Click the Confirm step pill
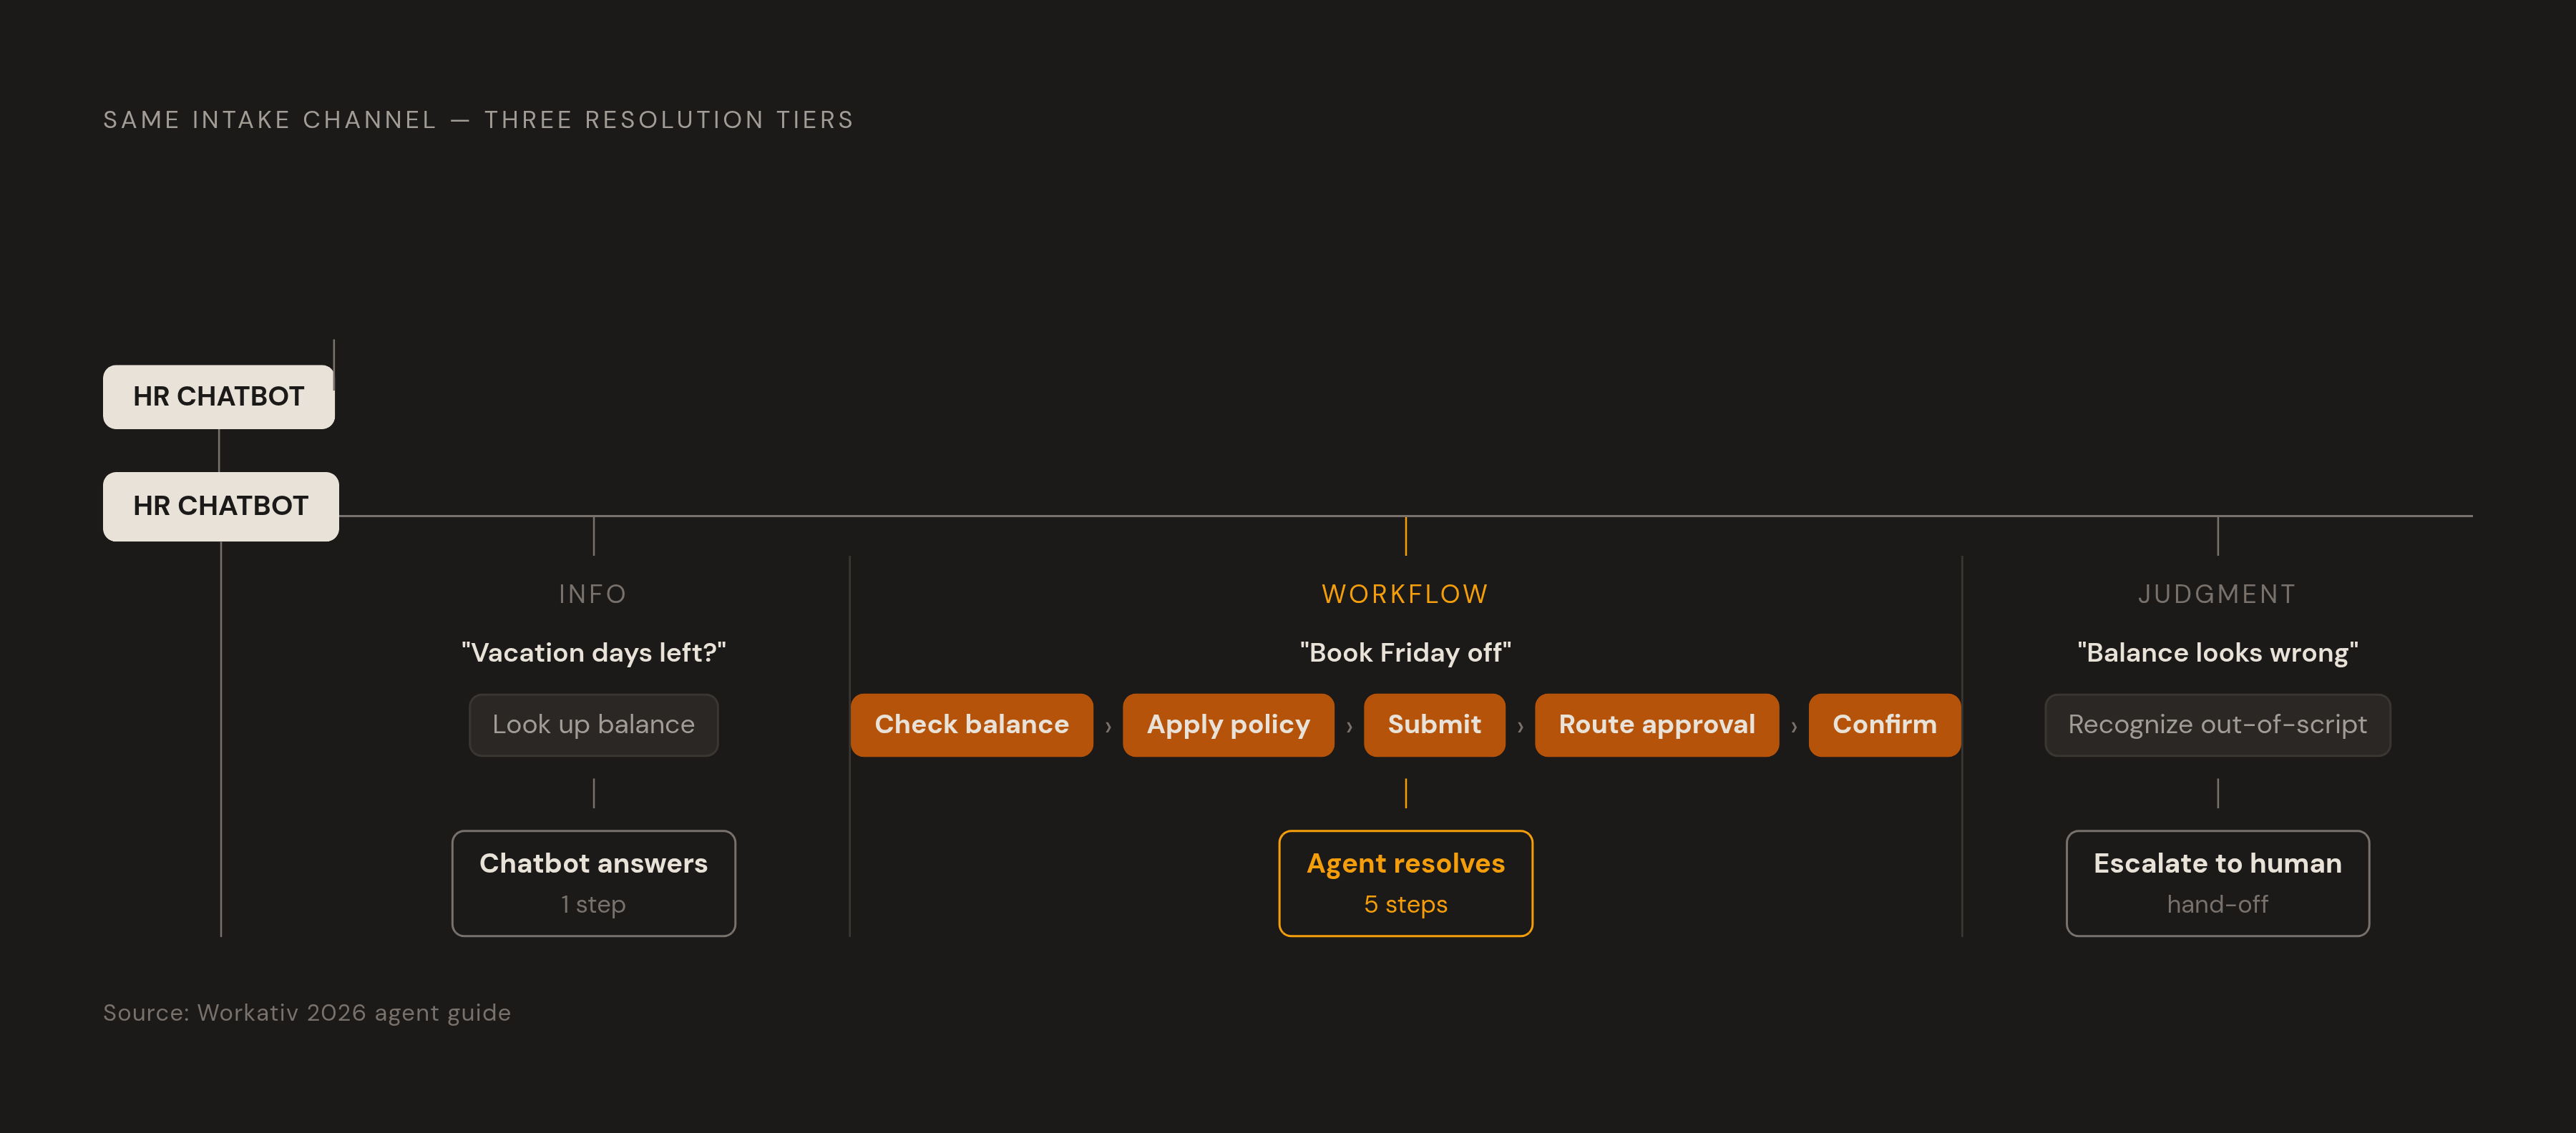The width and height of the screenshot is (2576, 1133). 1884,725
